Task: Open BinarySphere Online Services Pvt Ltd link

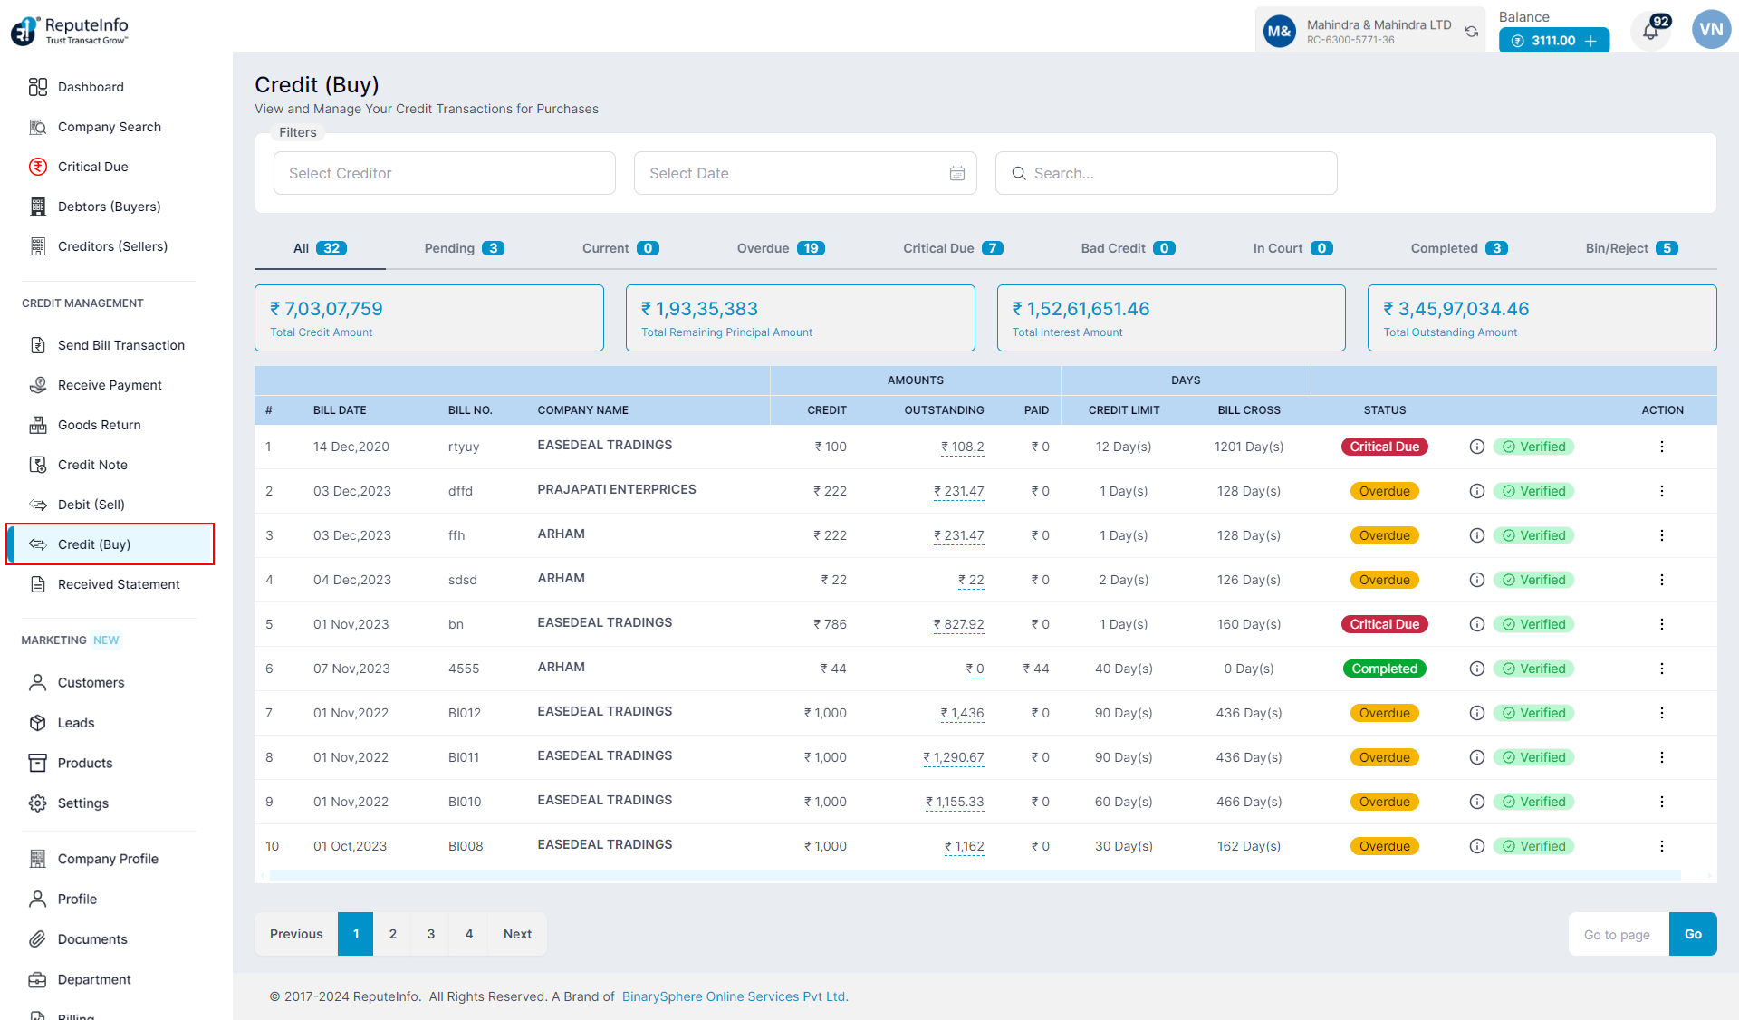Action: tap(734, 996)
